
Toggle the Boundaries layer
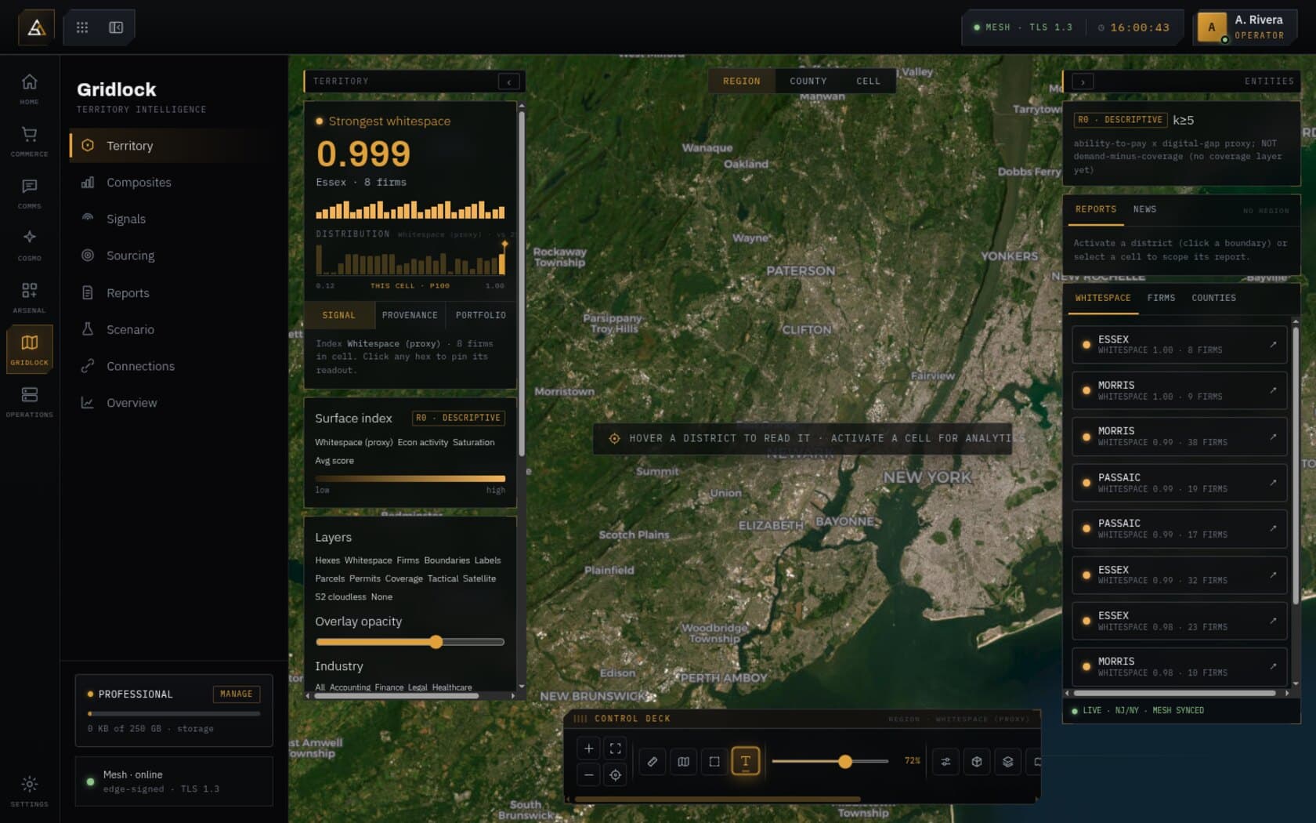(x=446, y=560)
